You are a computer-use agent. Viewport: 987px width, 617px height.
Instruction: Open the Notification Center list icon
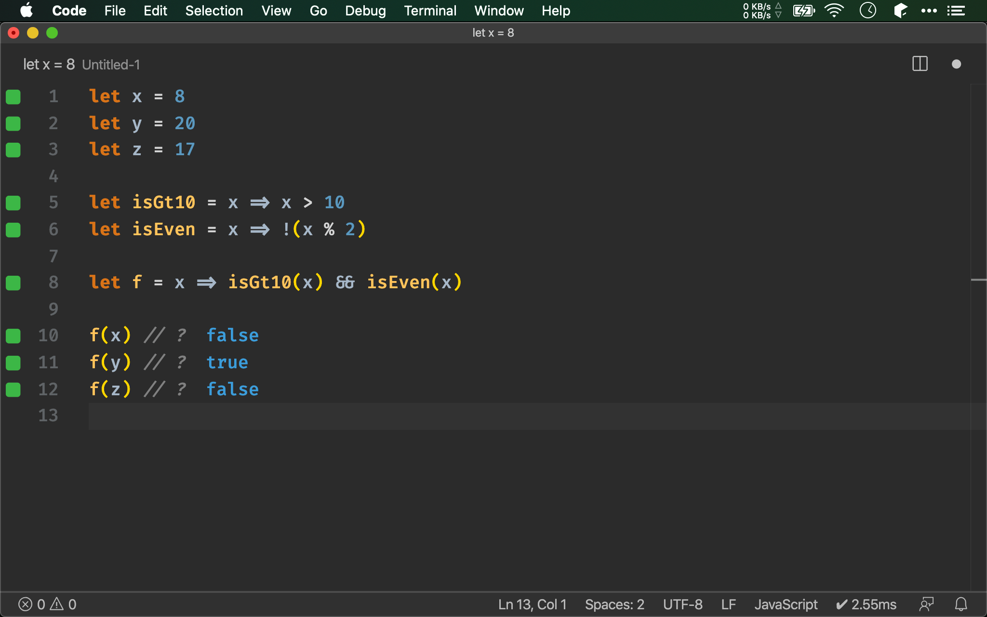point(956,11)
